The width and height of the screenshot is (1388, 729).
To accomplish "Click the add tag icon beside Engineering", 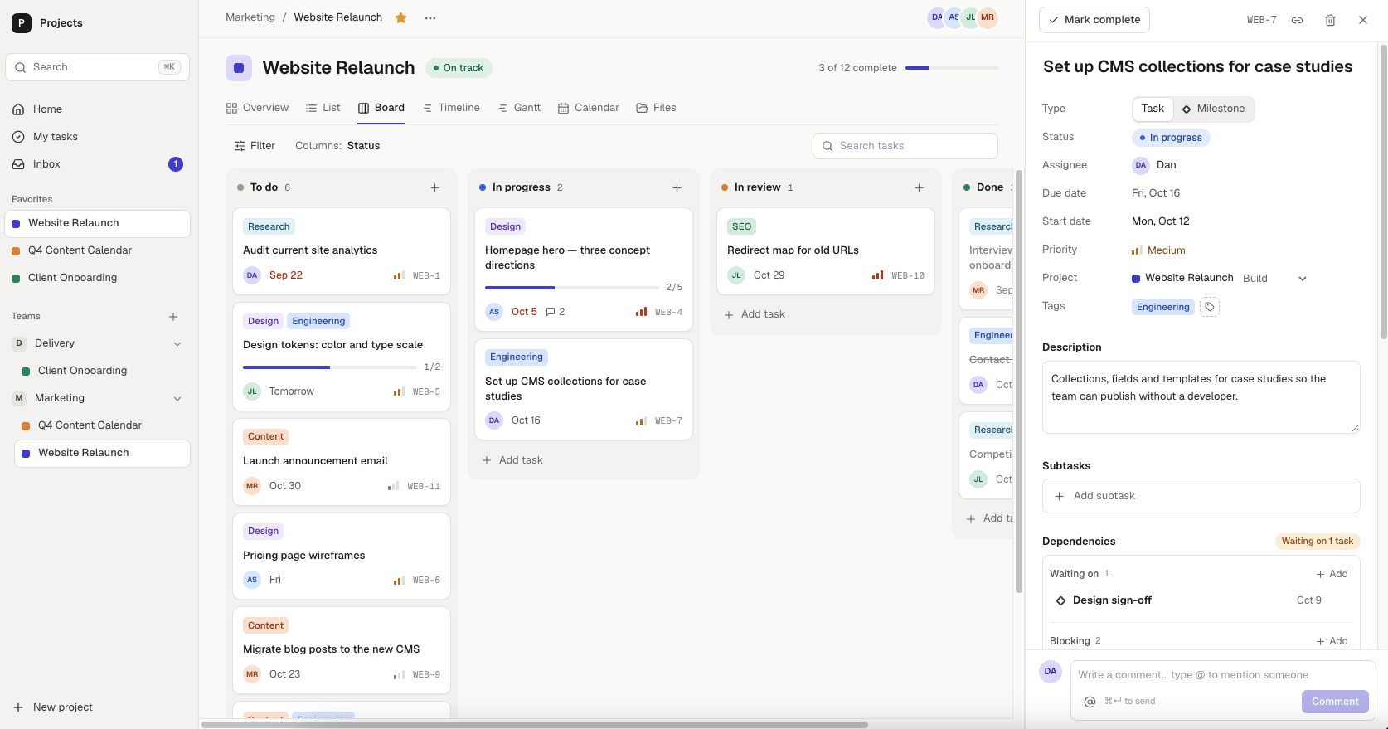I will point(1210,307).
